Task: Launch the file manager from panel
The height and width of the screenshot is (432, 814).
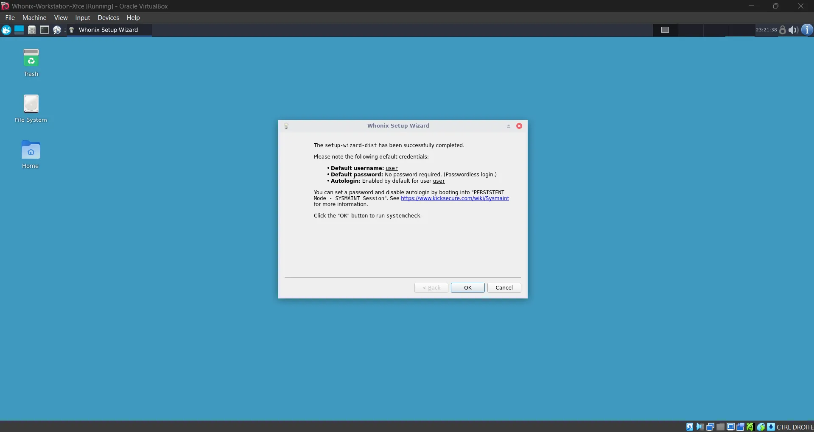Action: [x=32, y=30]
